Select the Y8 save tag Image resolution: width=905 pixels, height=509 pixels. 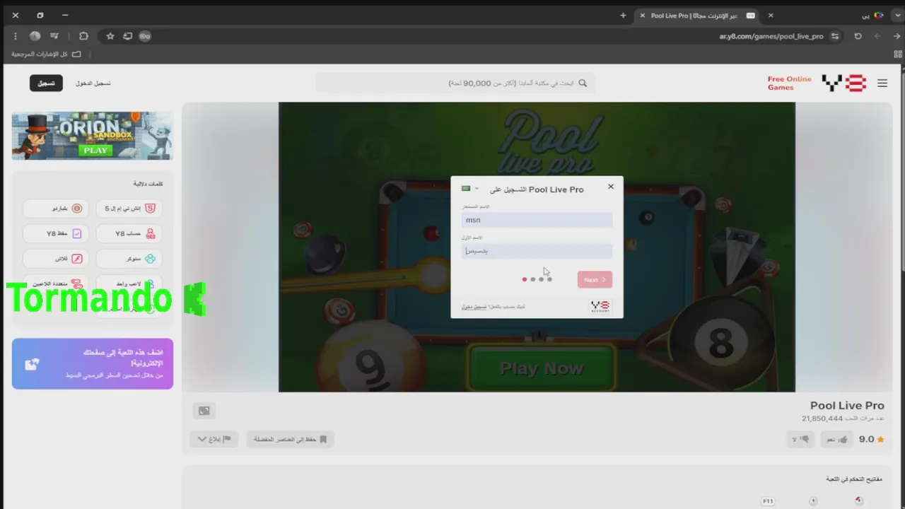click(56, 233)
